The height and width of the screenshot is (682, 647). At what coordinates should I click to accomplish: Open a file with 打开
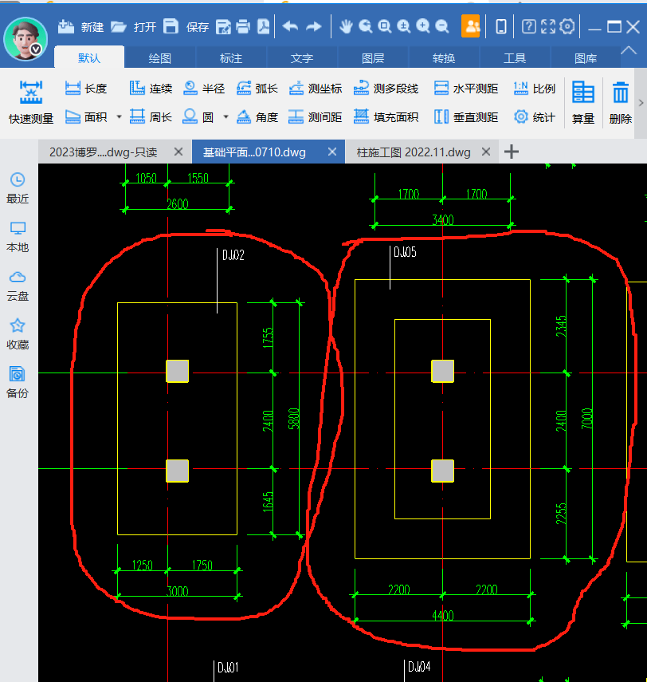[133, 27]
